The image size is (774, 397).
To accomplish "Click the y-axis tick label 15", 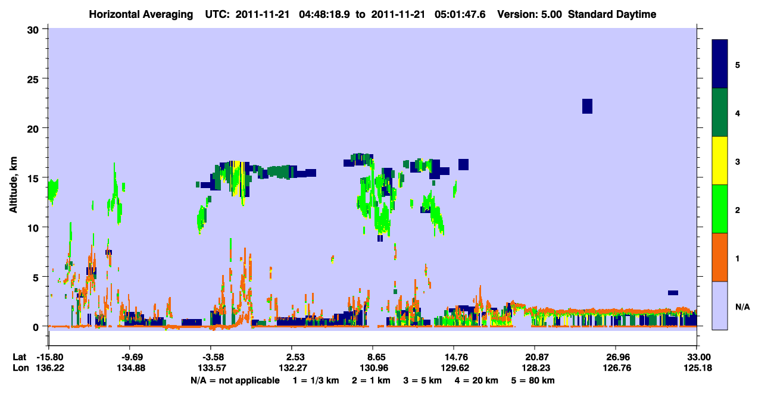I will 35,178.
